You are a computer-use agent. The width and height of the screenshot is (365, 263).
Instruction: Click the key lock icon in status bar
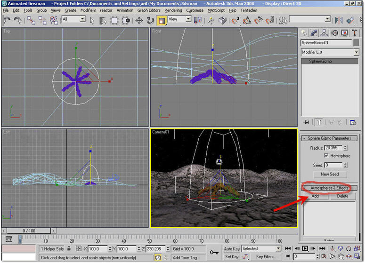(x=214, y=252)
